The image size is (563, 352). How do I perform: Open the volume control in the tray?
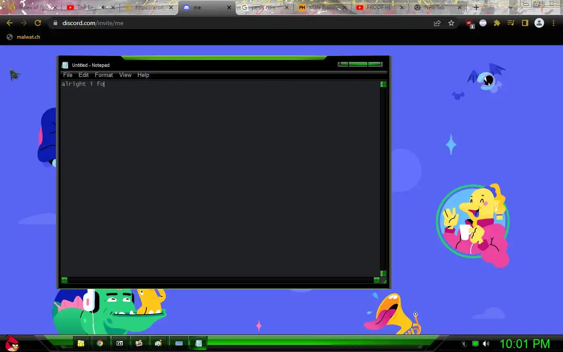pos(486,344)
